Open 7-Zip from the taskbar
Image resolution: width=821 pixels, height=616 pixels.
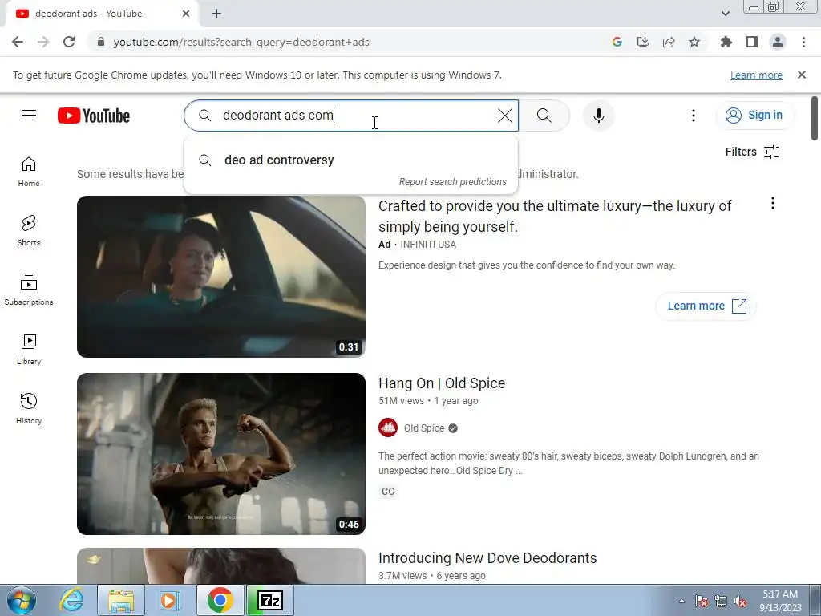[x=270, y=600]
